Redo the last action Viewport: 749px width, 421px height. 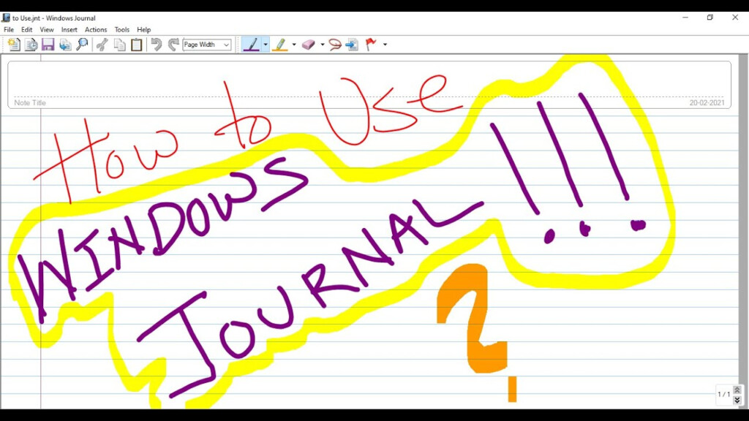pyautogui.click(x=173, y=45)
